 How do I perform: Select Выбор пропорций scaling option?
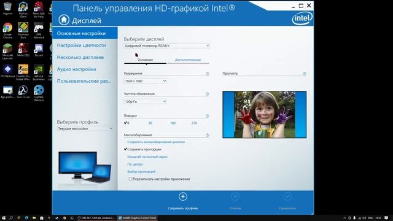point(141,172)
